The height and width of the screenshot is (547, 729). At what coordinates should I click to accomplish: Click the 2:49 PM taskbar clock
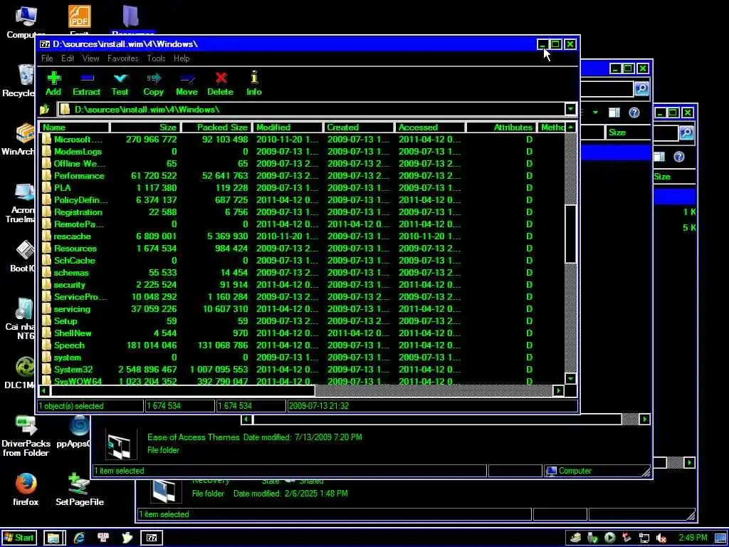[x=693, y=538]
